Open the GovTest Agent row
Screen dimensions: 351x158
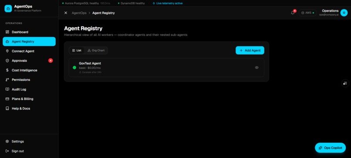pyautogui.click(x=166, y=68)
